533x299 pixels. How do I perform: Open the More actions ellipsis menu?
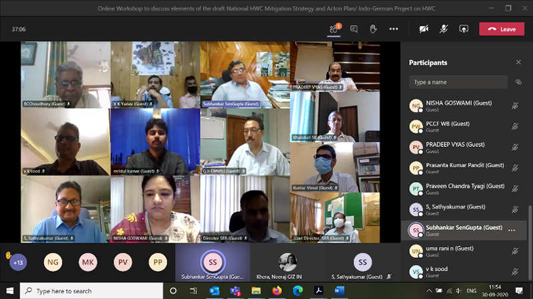(394, 29)
